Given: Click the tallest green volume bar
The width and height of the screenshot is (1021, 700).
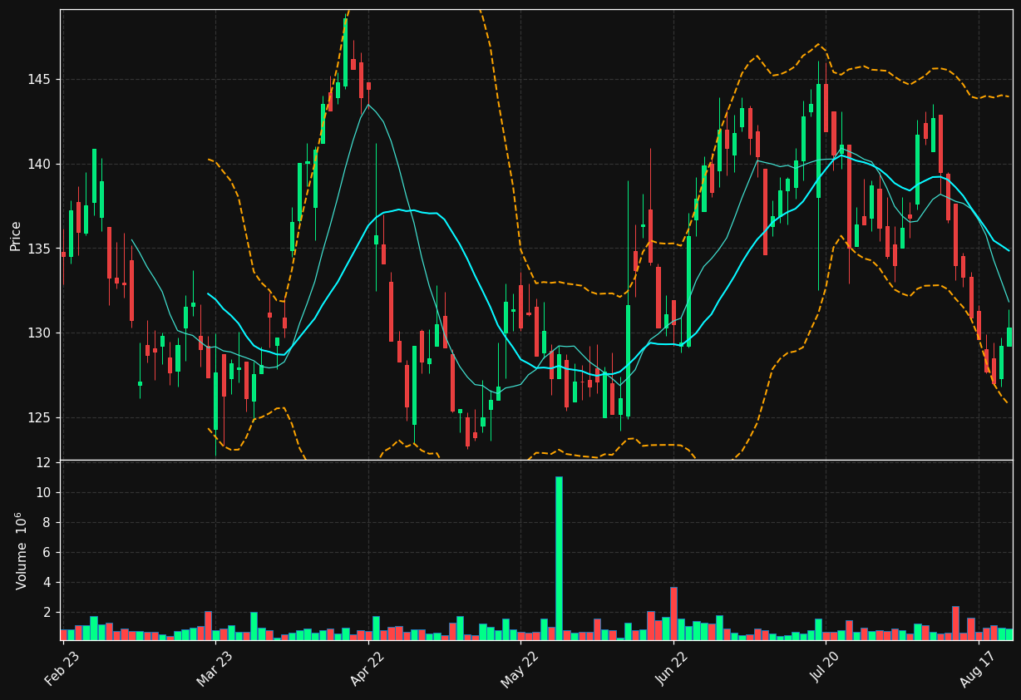Looking at the screenshot, I should (559, 558).
